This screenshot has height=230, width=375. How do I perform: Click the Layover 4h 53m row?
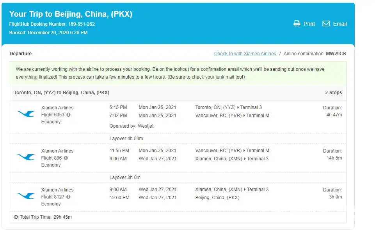pos(126,139)
